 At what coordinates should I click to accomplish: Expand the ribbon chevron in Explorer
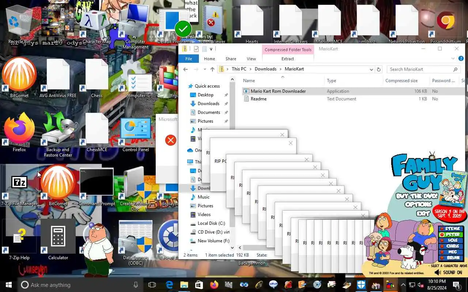pos(453,58)
